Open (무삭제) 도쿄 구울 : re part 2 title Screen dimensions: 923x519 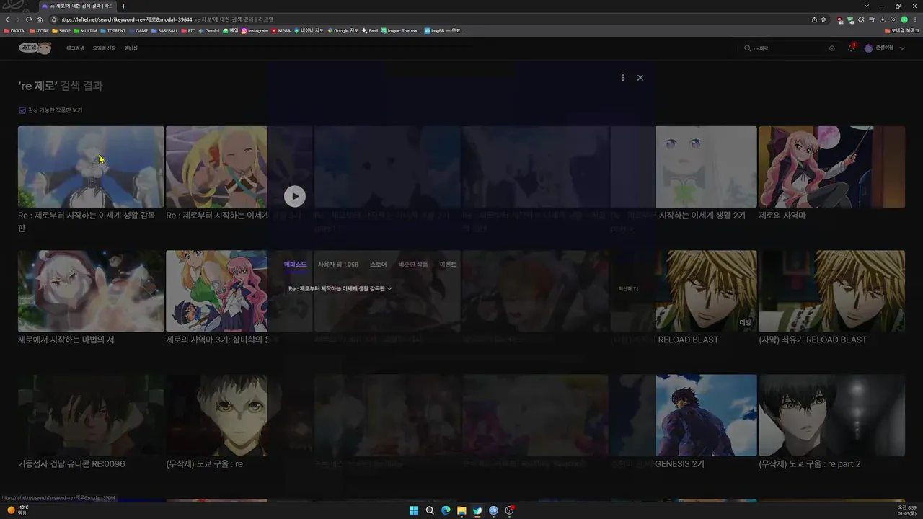810,464
